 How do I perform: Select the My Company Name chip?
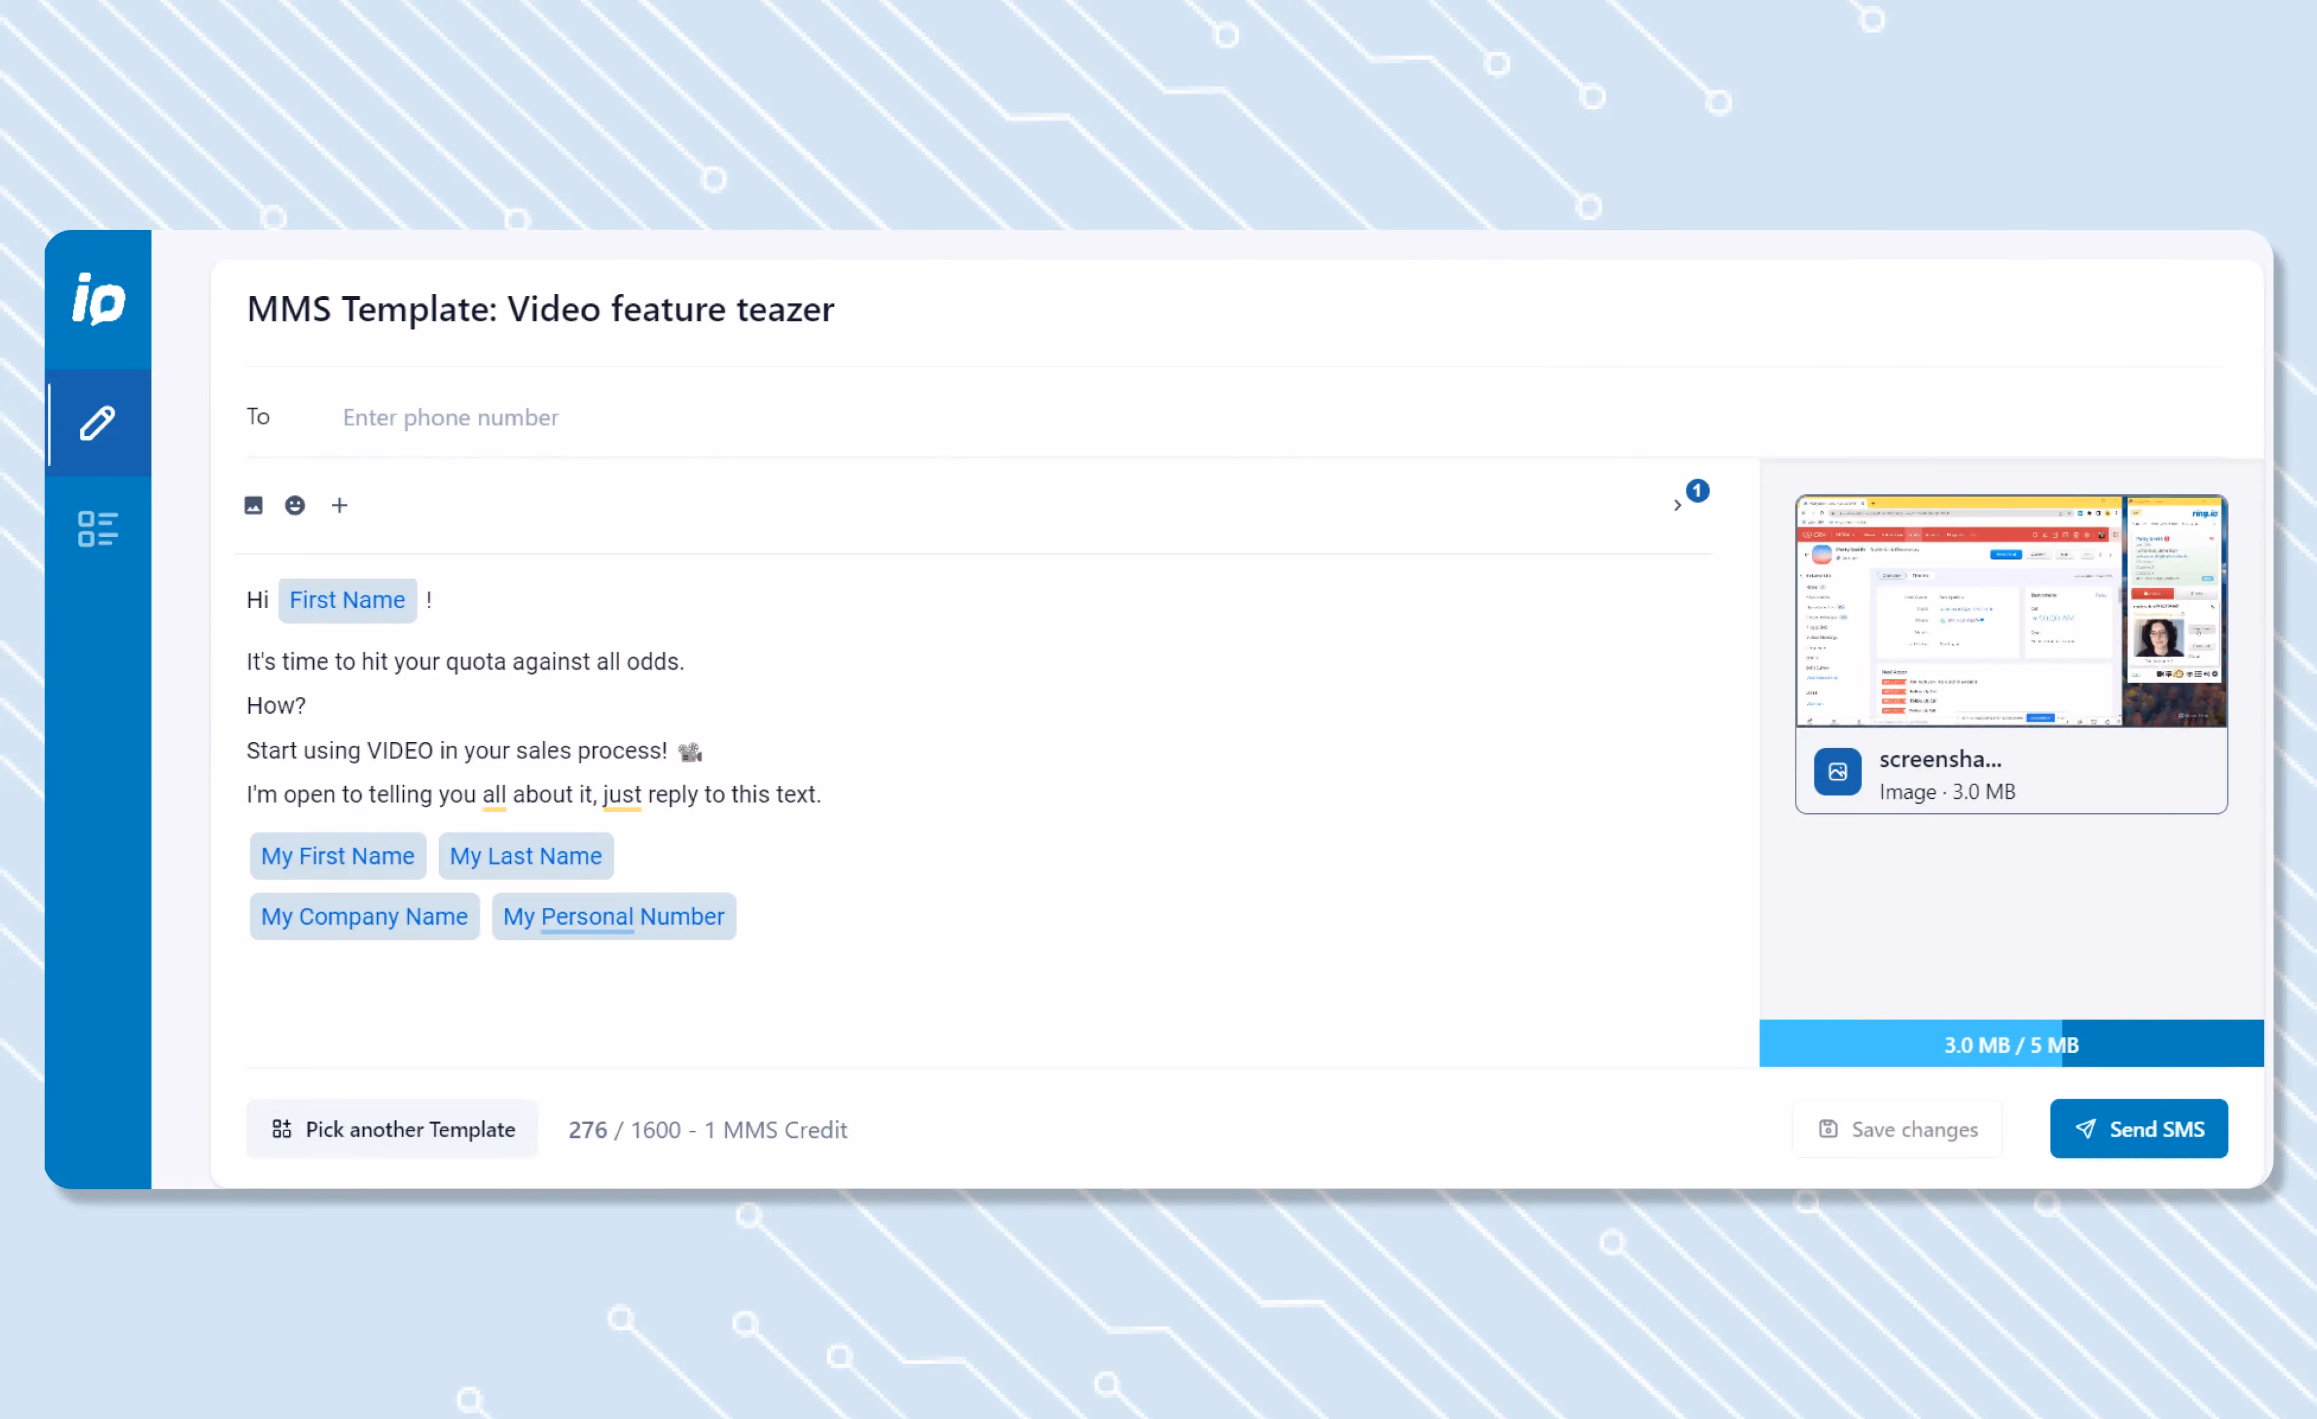click(364, 916)
